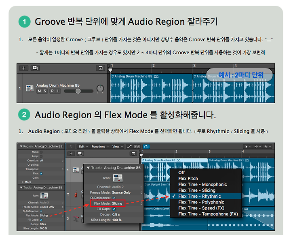Open the View menu

[117, 147]
